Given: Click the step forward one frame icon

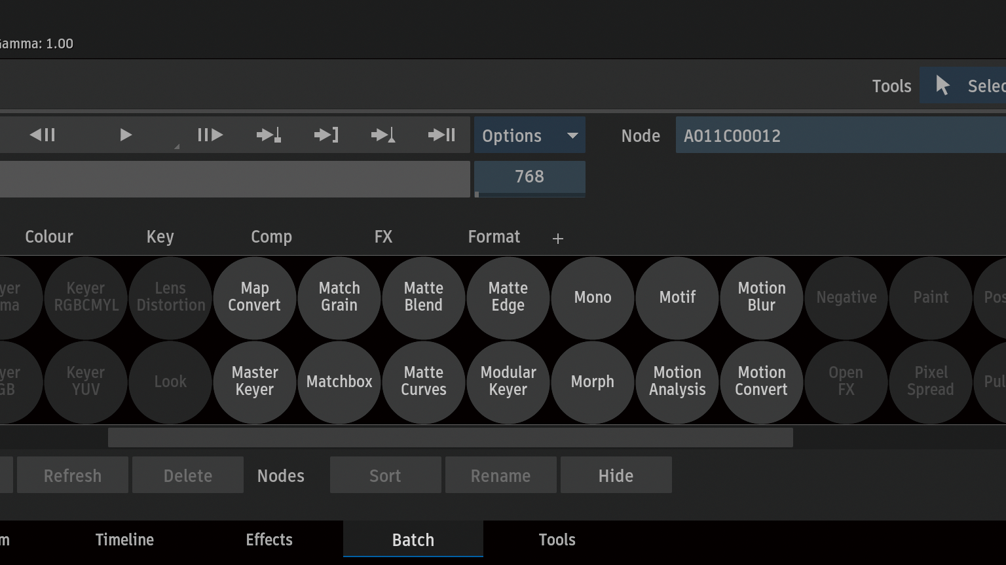Looking at the screenshot, I should click(x=210, y=135).
